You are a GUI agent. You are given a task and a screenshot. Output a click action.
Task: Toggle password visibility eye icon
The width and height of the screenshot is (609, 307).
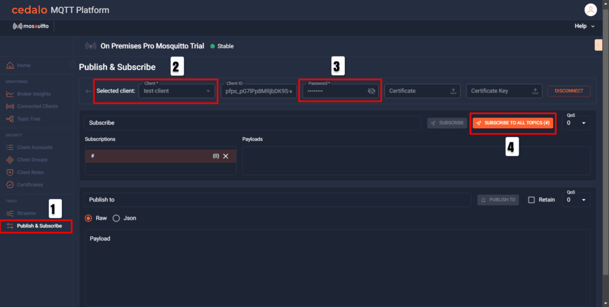coord(371,91)
